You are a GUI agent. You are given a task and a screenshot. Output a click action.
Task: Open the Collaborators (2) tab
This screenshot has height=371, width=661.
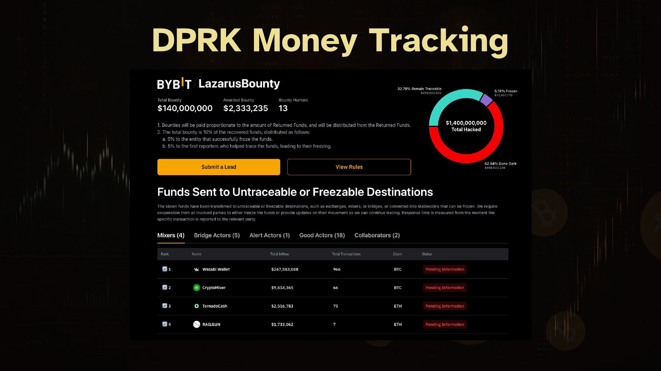tap(377, 235)
